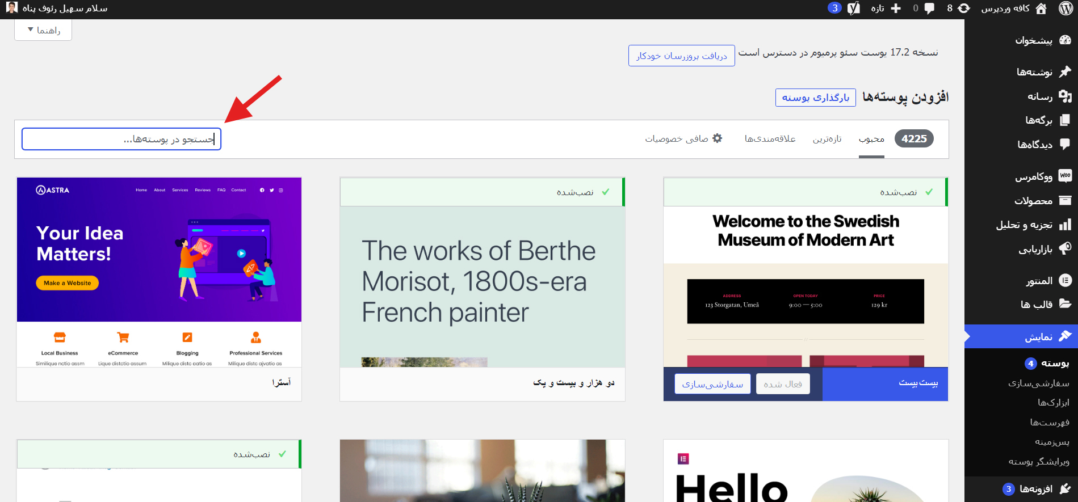The image size is (1078, 502).
Task: Open Plugins (افزونه‌ها) in sidebar
Action: click(1036, 488)
